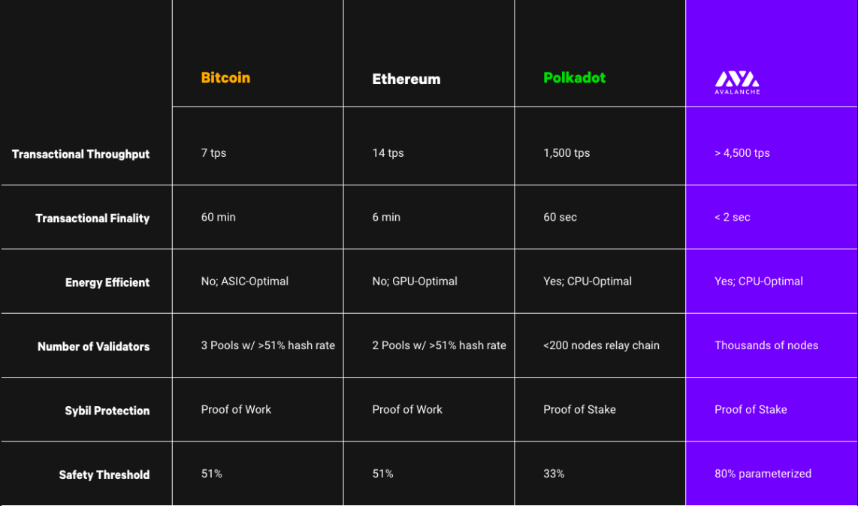
Task: Select the '<200 nodes relay chain' cell
Action: point(601,345)
